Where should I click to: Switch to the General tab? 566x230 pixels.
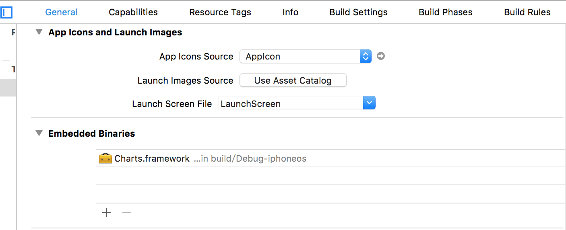61,12
